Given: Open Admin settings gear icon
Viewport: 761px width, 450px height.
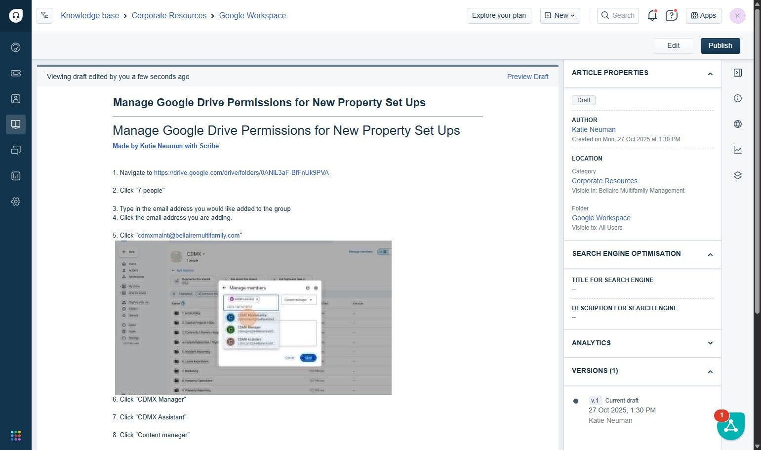Looking at the screenshot, I should point(16,202).
